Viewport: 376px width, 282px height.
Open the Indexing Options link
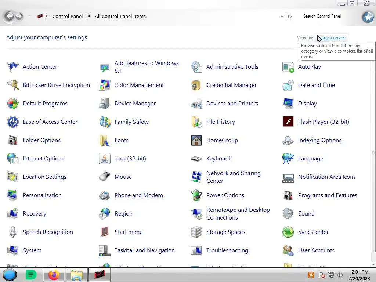click(320, 140)
